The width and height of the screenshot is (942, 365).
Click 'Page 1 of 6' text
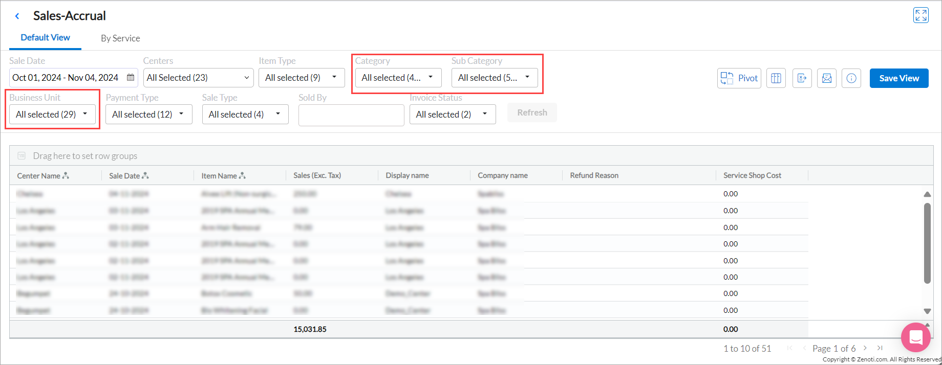[x=834, y=349]
